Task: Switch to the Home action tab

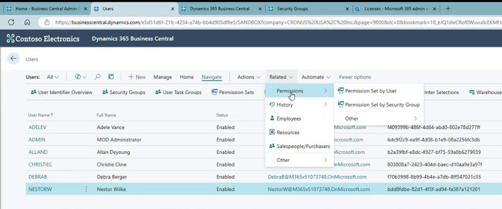Action: pyautogui.click(x=187, y=77)
